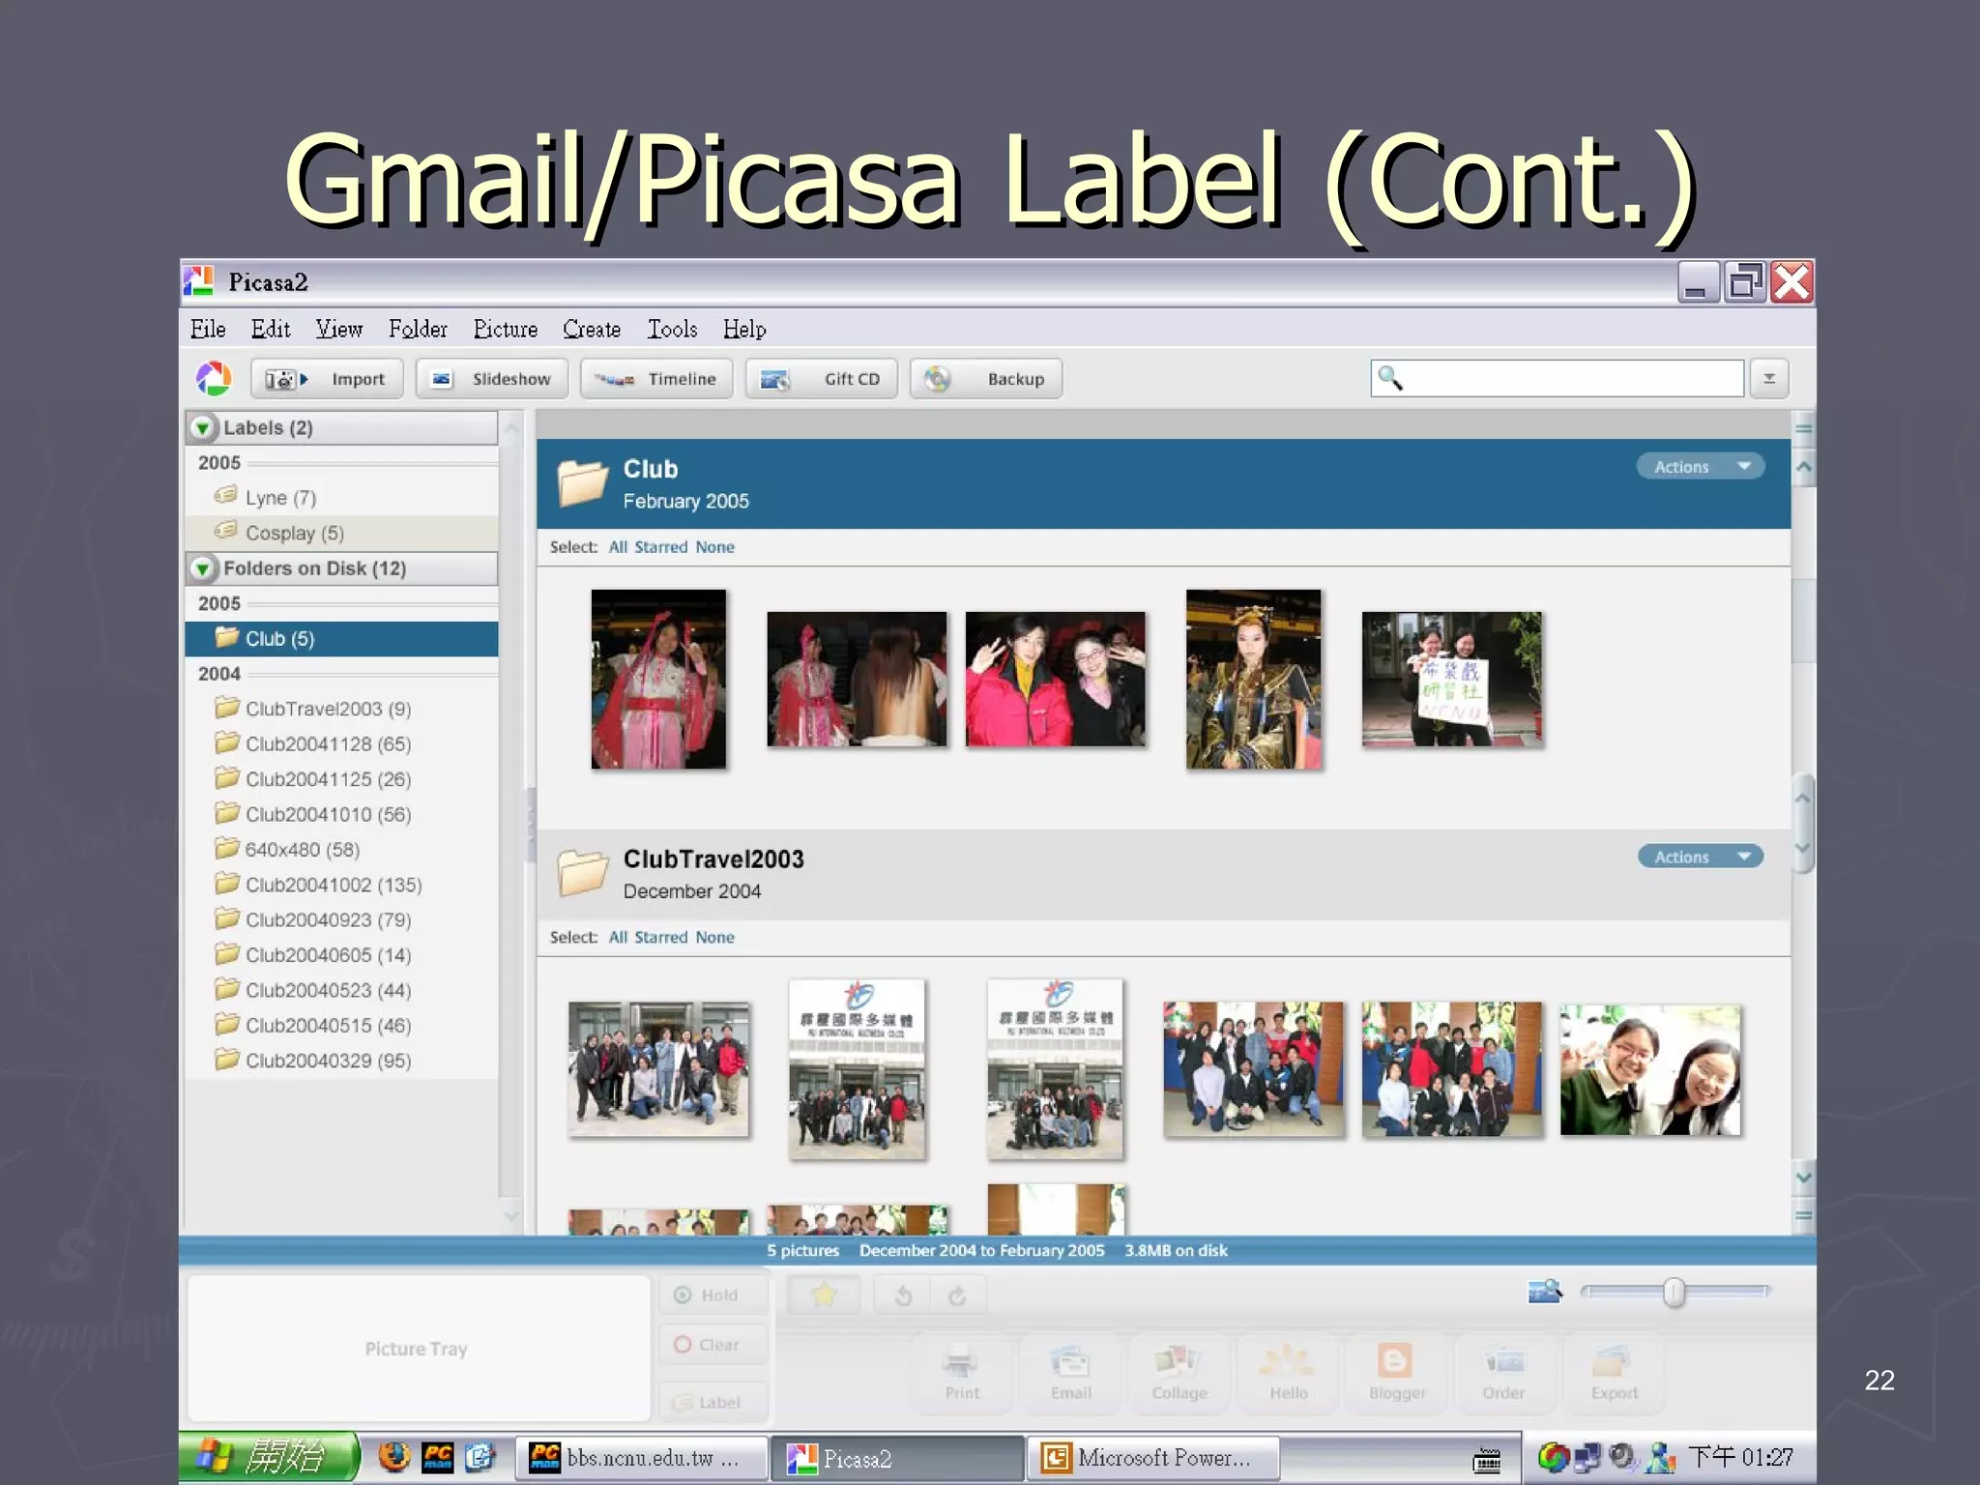Create a Gift CD

click(x=822, y=379)
